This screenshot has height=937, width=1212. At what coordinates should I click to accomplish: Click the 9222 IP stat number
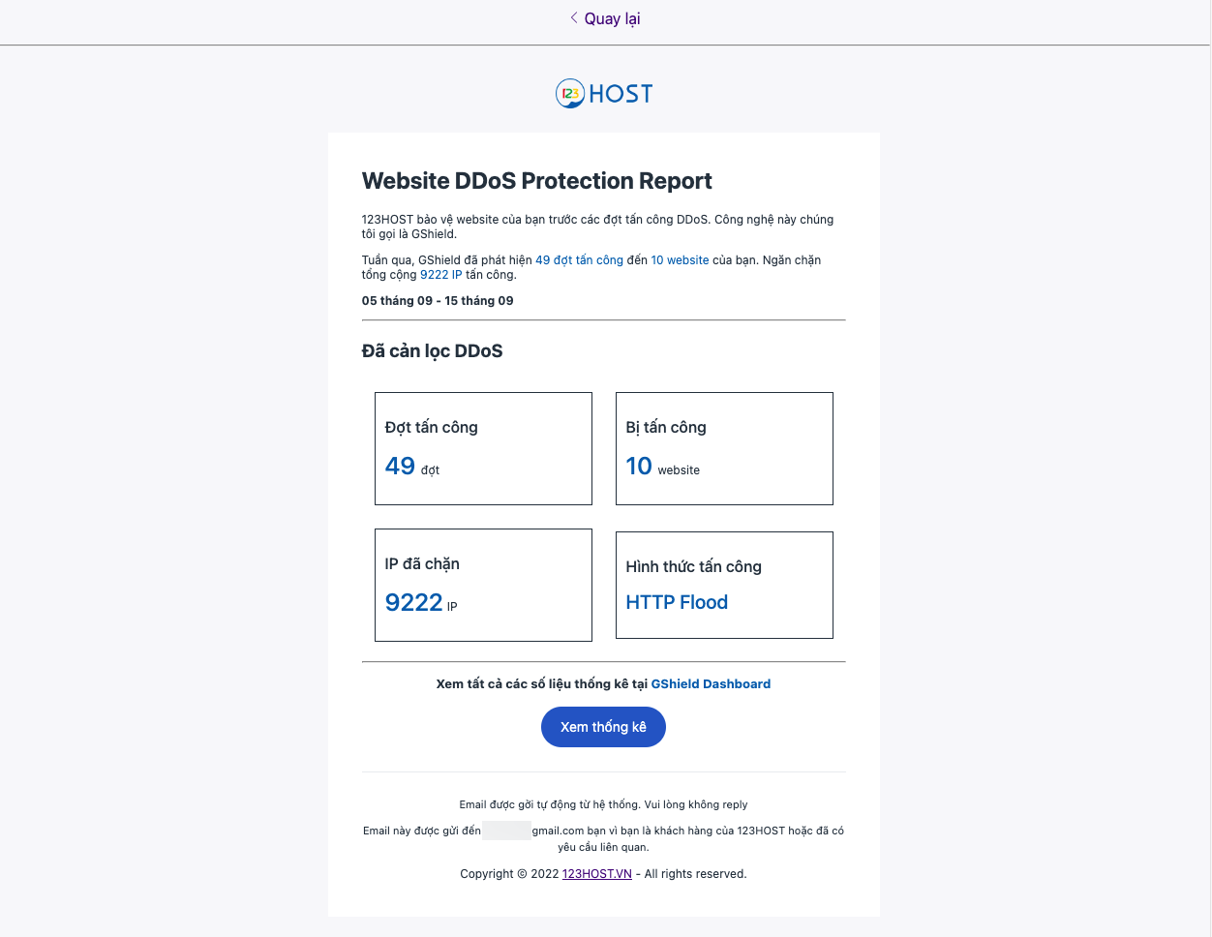[413, 601]
